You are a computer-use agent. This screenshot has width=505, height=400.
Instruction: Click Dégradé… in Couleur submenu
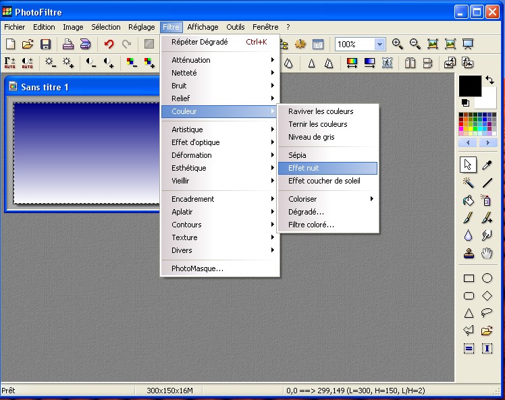pyautogui.click(x=328, y=212)
